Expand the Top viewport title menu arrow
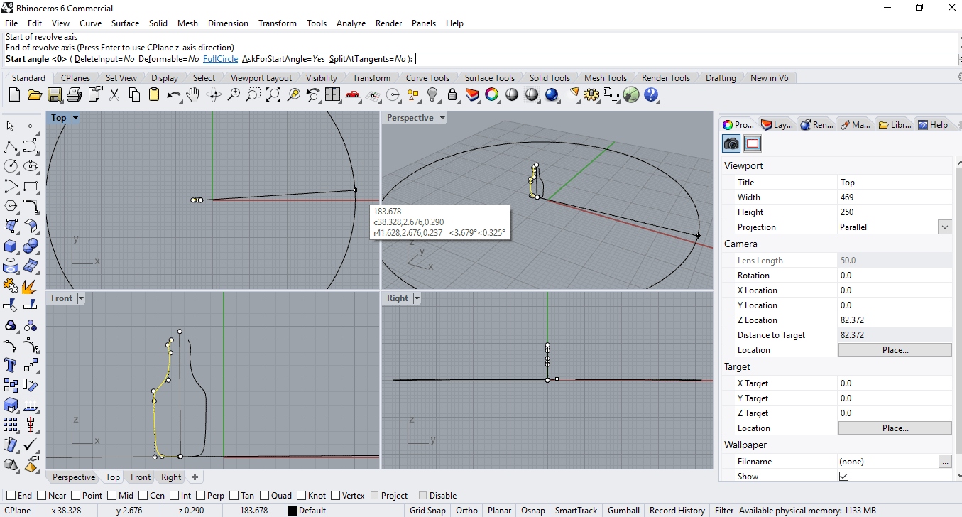The height and width of the screenshot is (517, 962). point(75,119)
